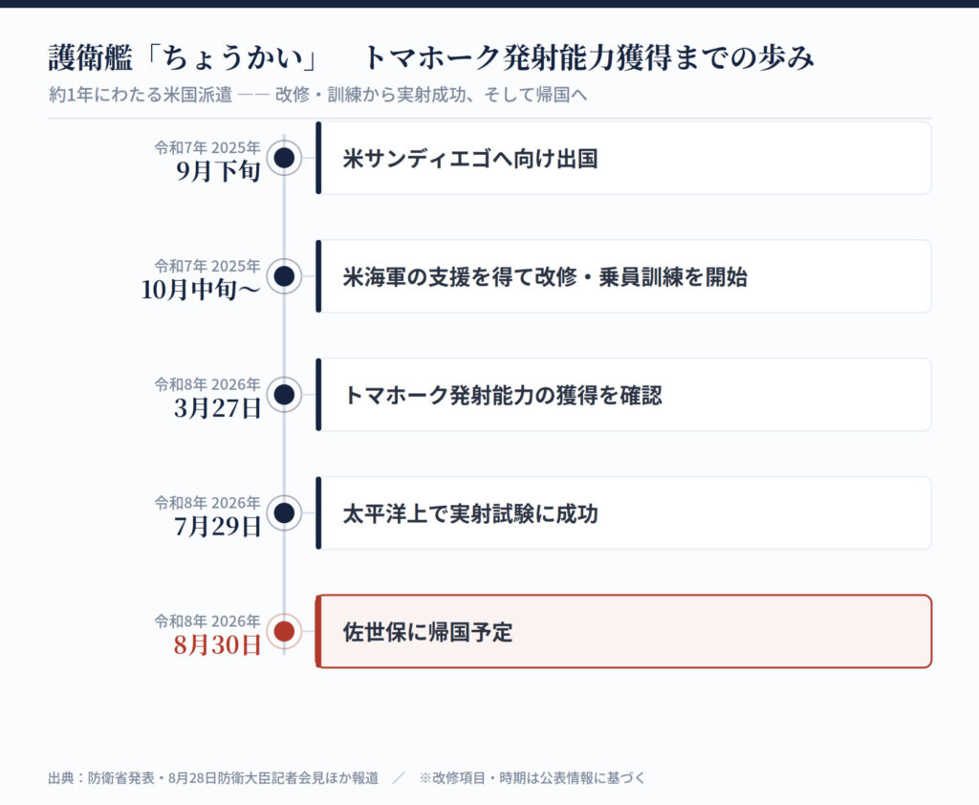Click the dark accent bar beside 米サンディエゴ card
The width and height of the screenshot is (979, 805).
[x=318, y=158]
